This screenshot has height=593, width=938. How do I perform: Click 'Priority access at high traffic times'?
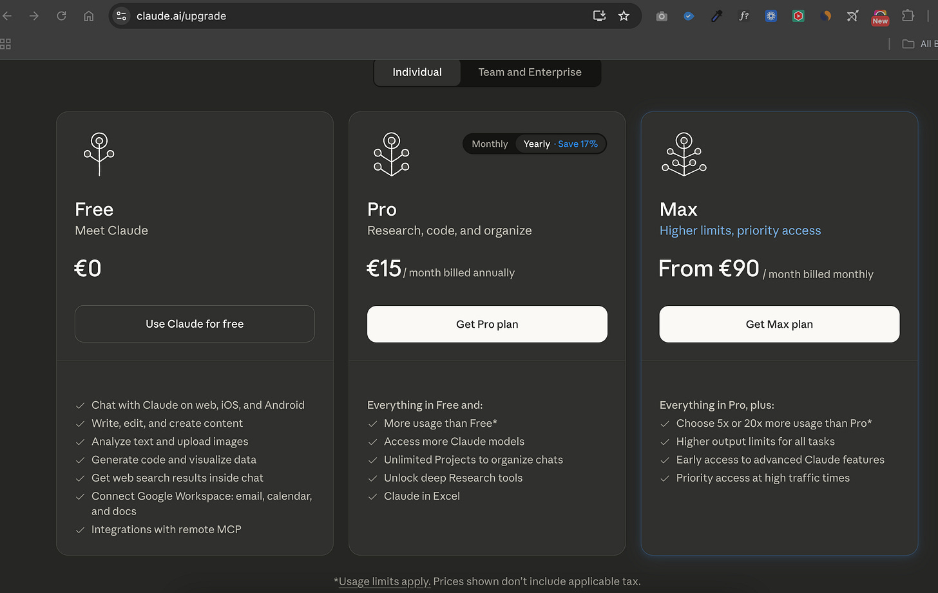coord(763,478)
